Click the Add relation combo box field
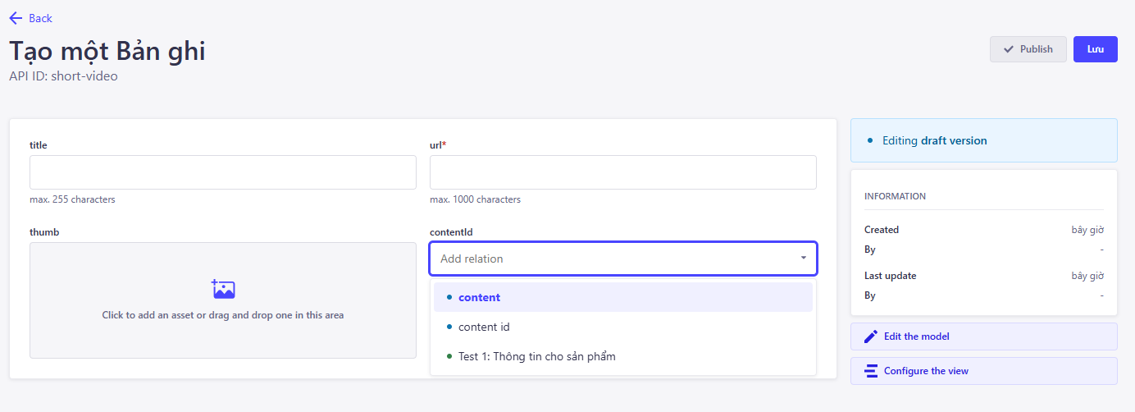Image resolution: width=1135 pixels, height=412 pixels. tap(623, 259)
